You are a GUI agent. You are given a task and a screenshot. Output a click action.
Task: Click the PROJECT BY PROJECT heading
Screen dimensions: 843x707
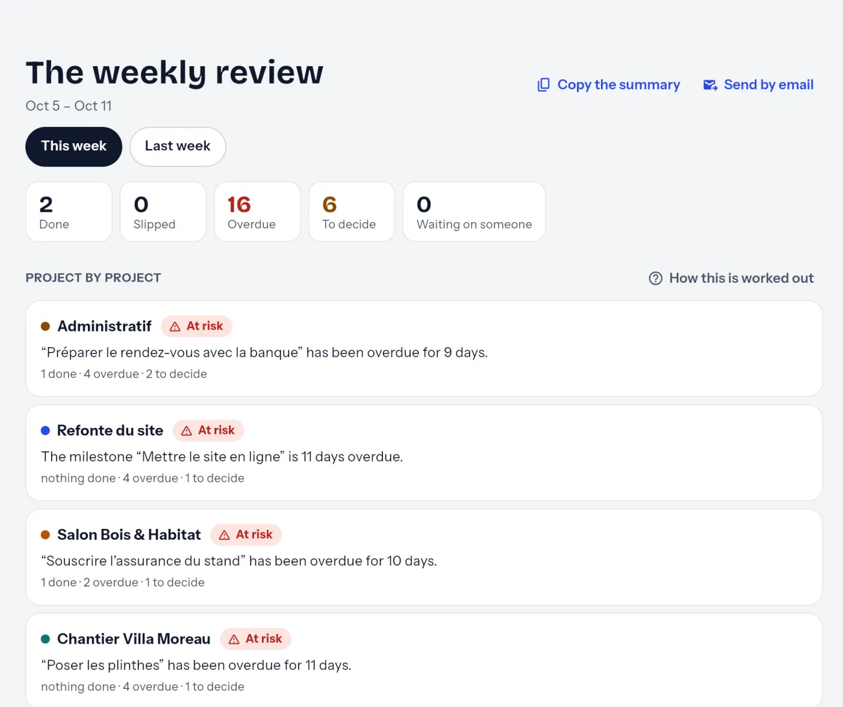[93, 278]
